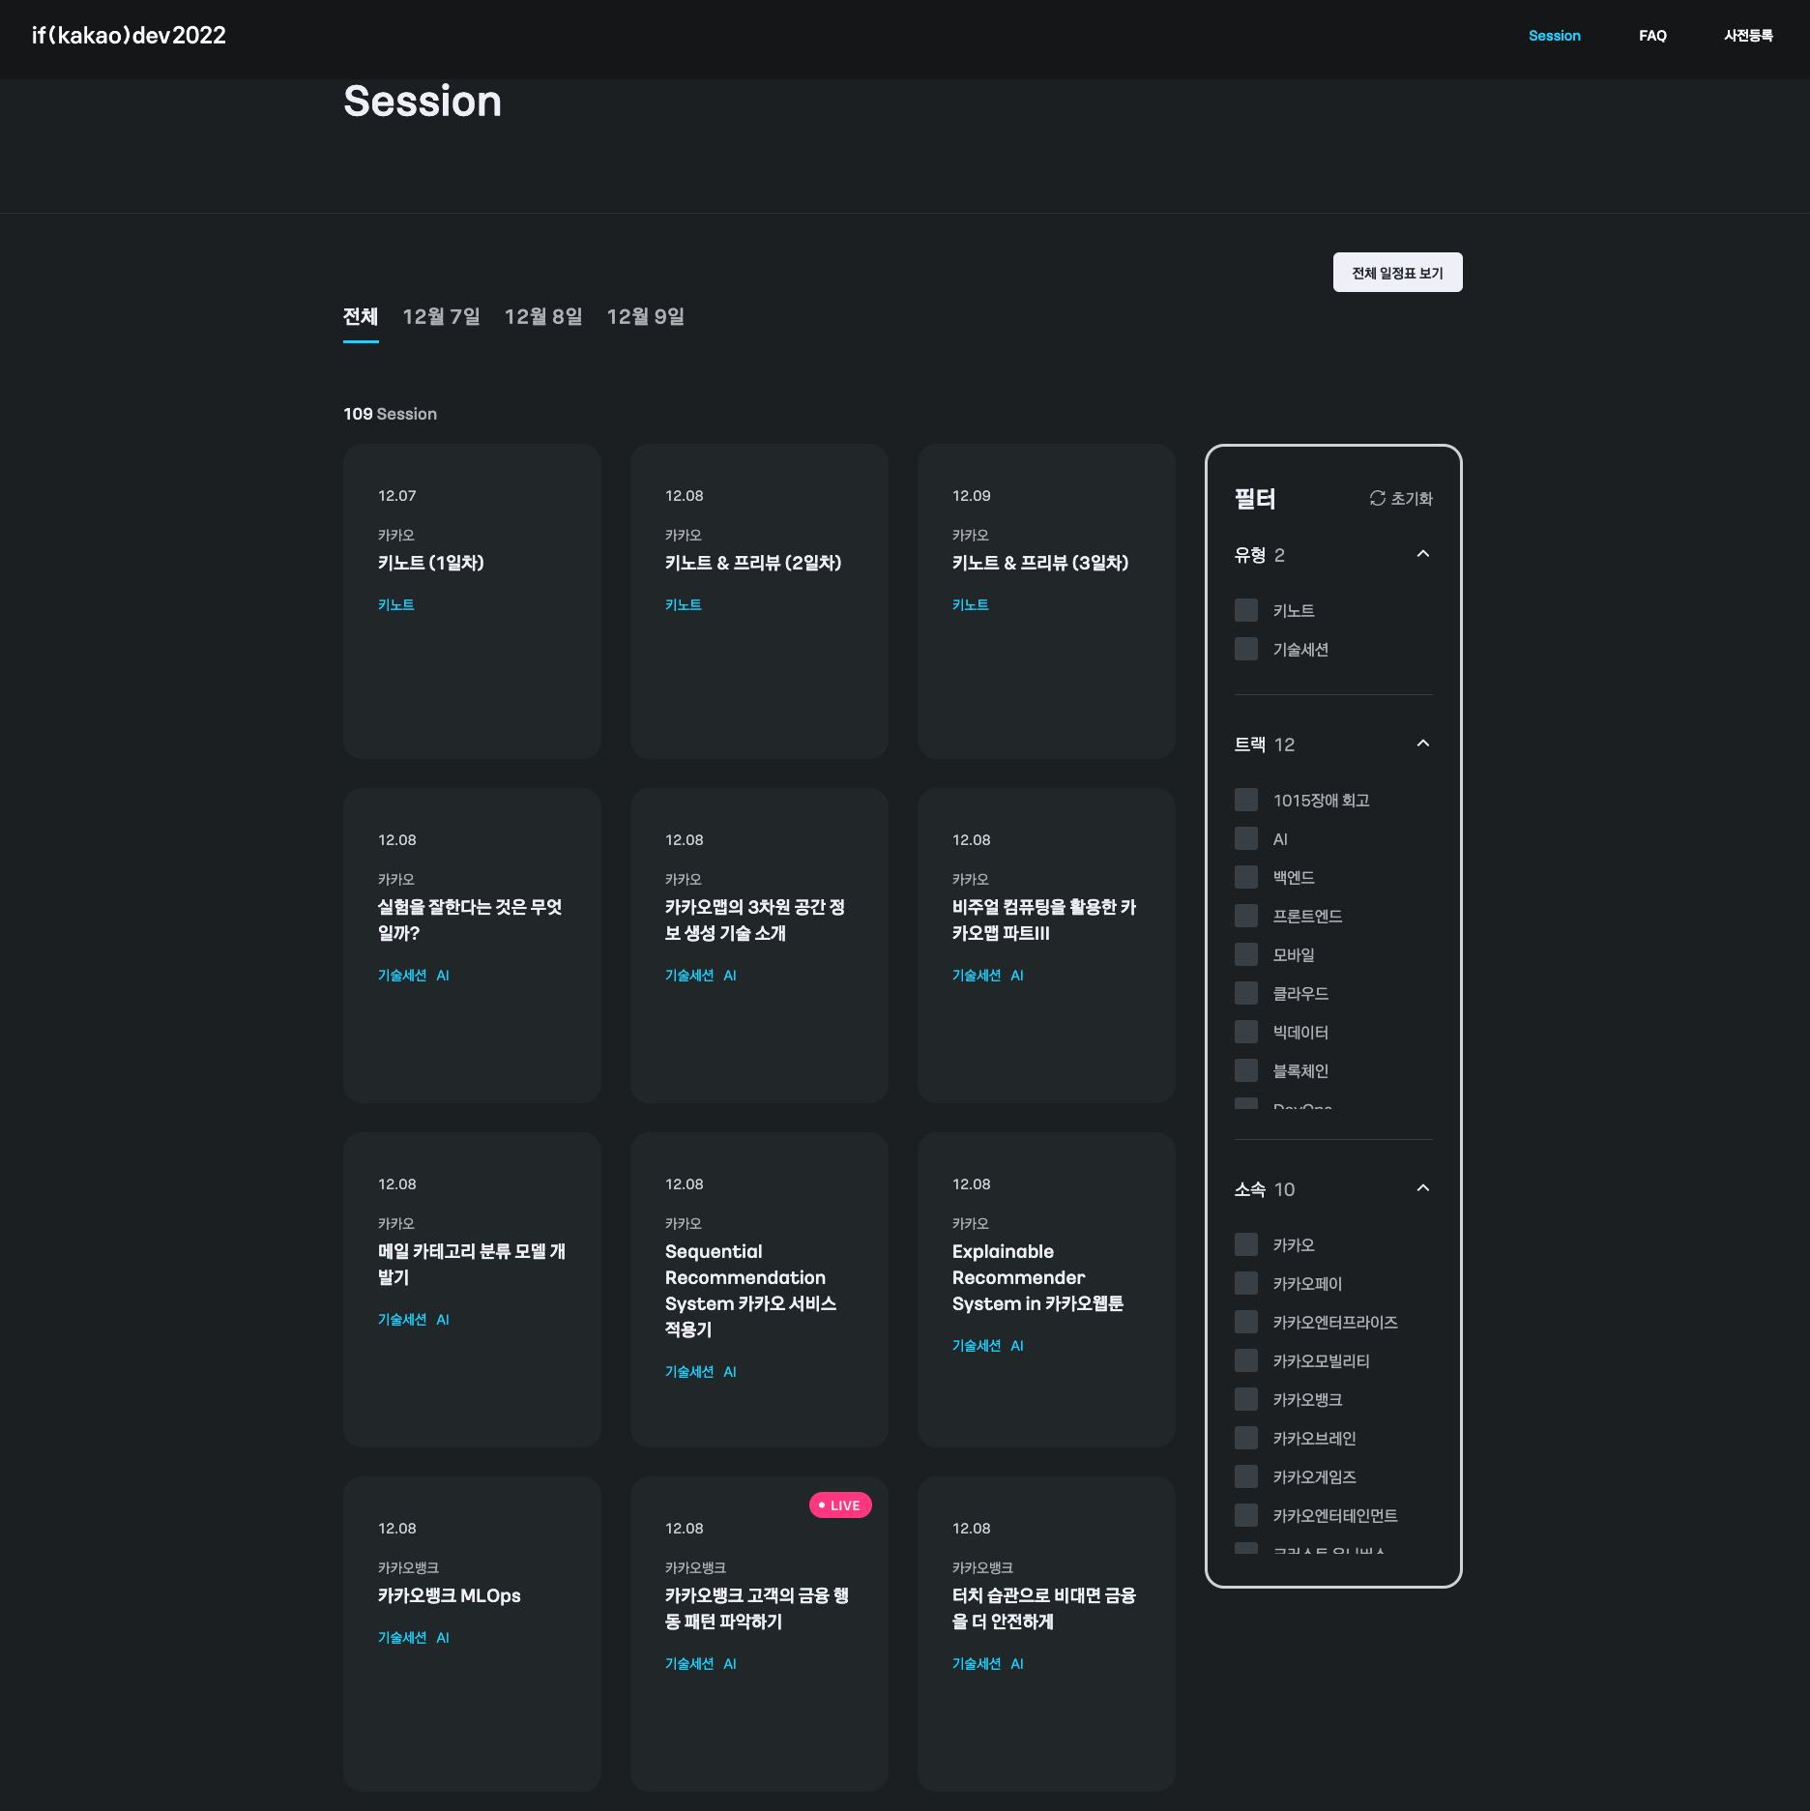Click 기술세션 tag on Explainable Recommender card
1810x1811 pixels.
pyautogui.click(x=977, y=1346)
